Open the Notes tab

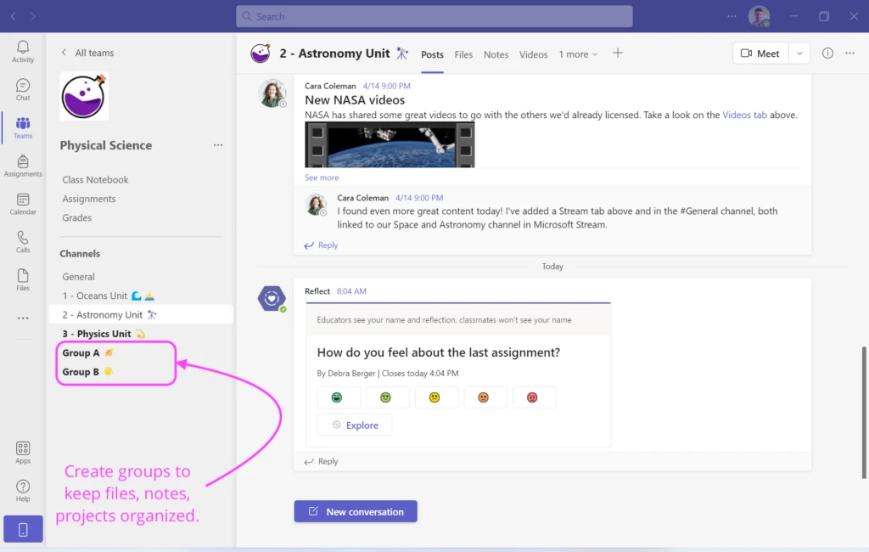(x=496, y=54)
